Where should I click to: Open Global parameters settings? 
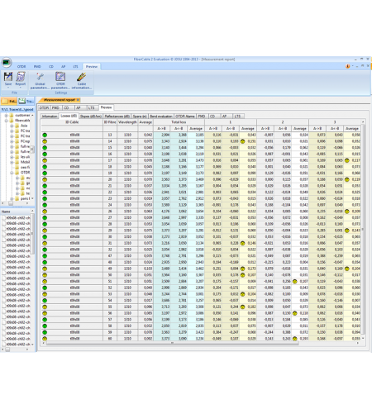(x=40, y=80)
